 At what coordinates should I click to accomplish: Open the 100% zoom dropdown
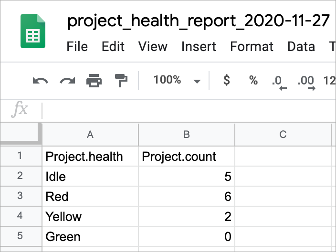[x=176, y=80]
